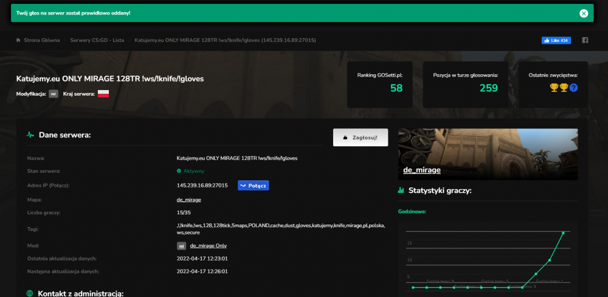
Task: Click the 'mi' icon in Mod row
Action: pos(181,246)
